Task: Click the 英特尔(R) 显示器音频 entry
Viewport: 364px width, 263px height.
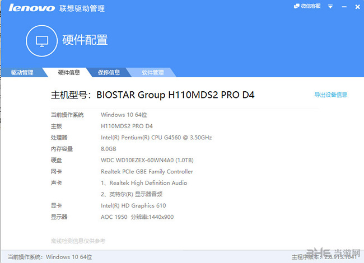Action: coord(132,194)
